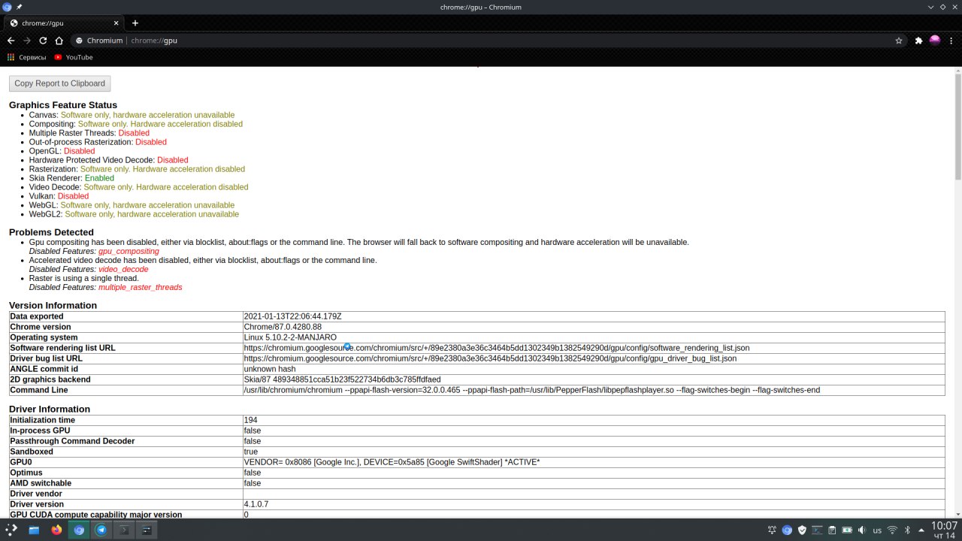Click the 'Driver Information' heading

pos(50,409)
